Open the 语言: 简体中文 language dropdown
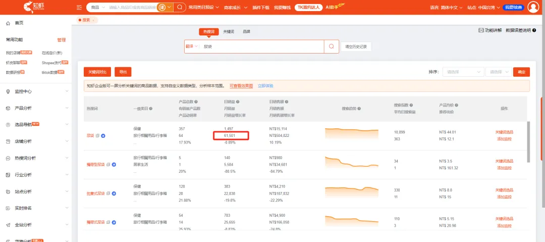The height and width of the screenshot is (242, 545). pos(446,7)
